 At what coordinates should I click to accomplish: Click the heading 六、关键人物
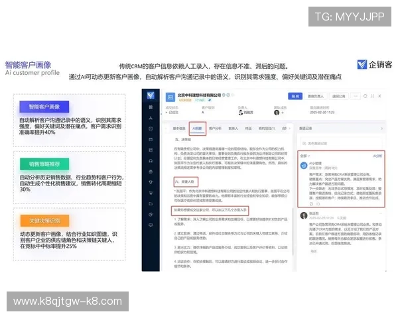pos(184,182)
